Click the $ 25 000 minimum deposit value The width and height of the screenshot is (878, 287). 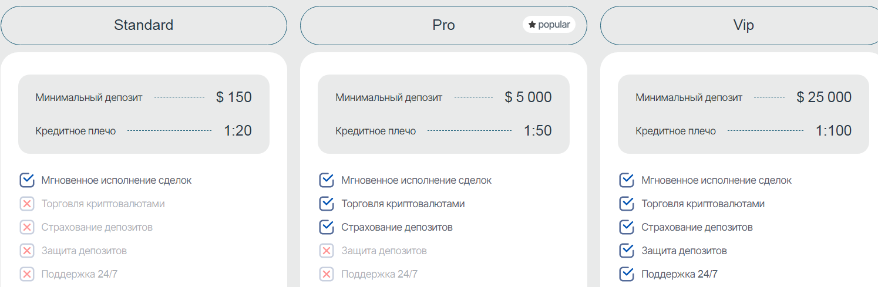[x=824, y=97]
